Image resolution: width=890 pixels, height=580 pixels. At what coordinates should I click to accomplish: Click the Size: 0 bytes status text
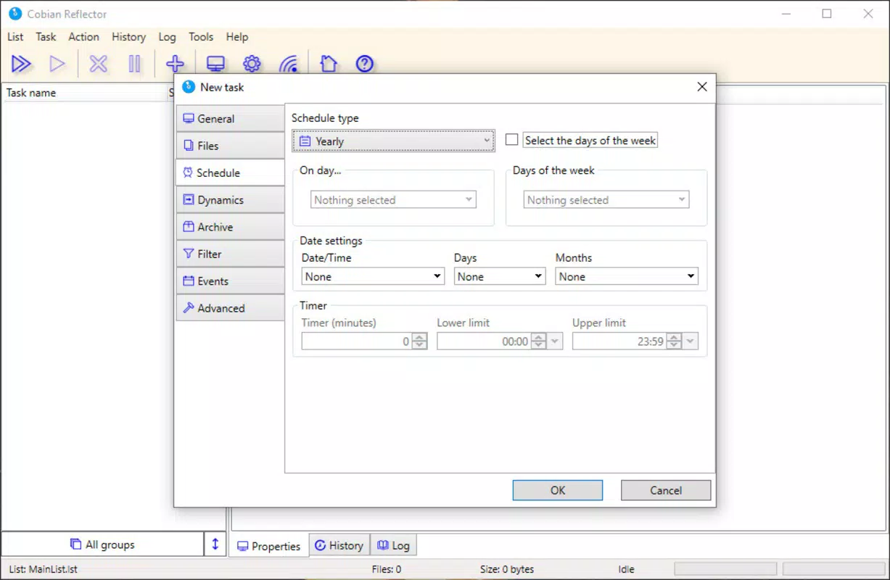pyautogui.click(x=507, y=569)
